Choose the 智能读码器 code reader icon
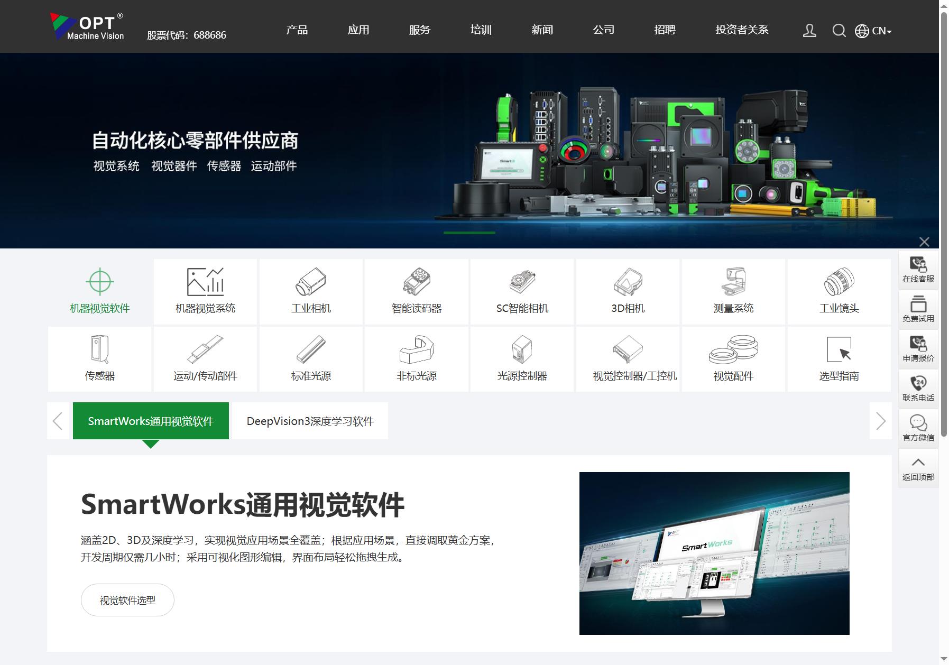 [x=417, y=291]
